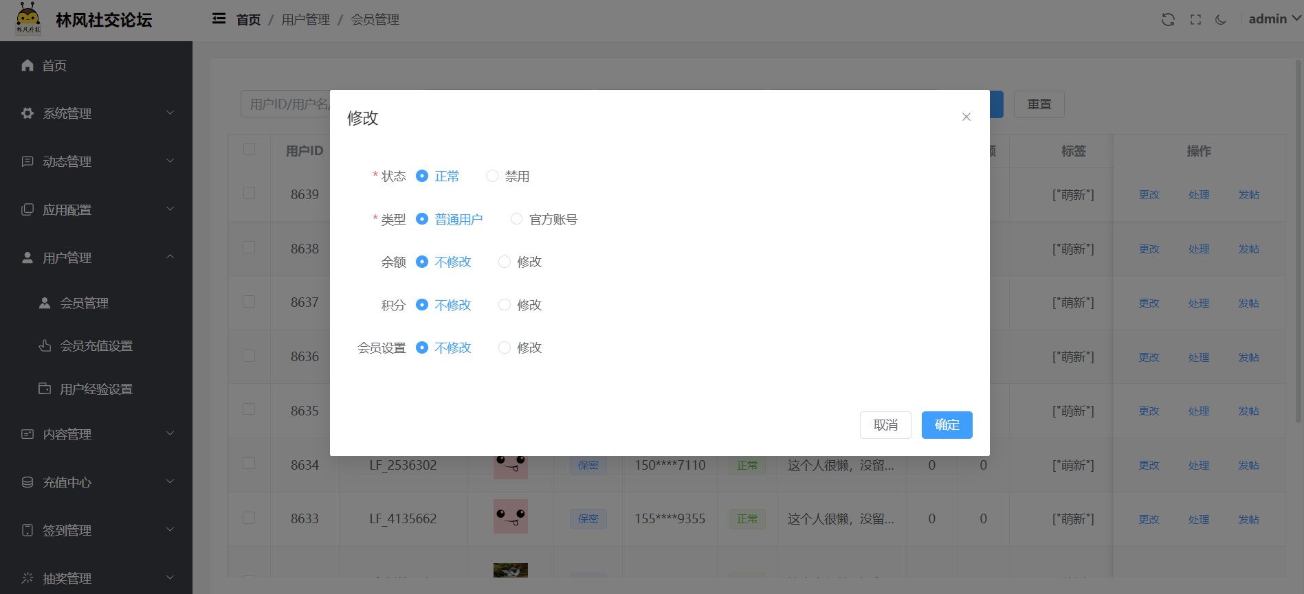
Task: Expand the 抽奖管理 menu chevron
Action: [170, 578]
